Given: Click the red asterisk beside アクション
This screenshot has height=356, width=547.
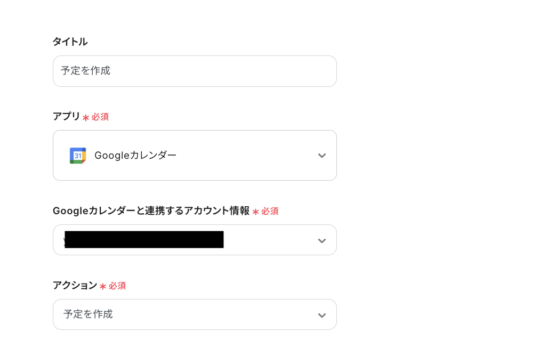Looking at the screenshot, I should [x=103, y=286].
